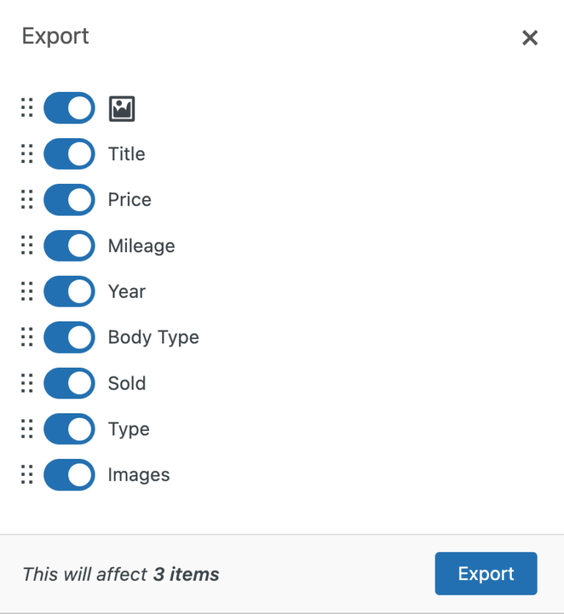Click the drag handle beside Title

[27, 154]
